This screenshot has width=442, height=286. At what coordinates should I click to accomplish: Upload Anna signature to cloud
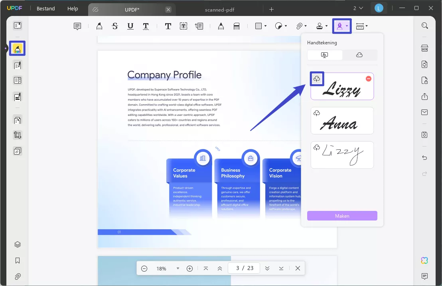[317, 113]
